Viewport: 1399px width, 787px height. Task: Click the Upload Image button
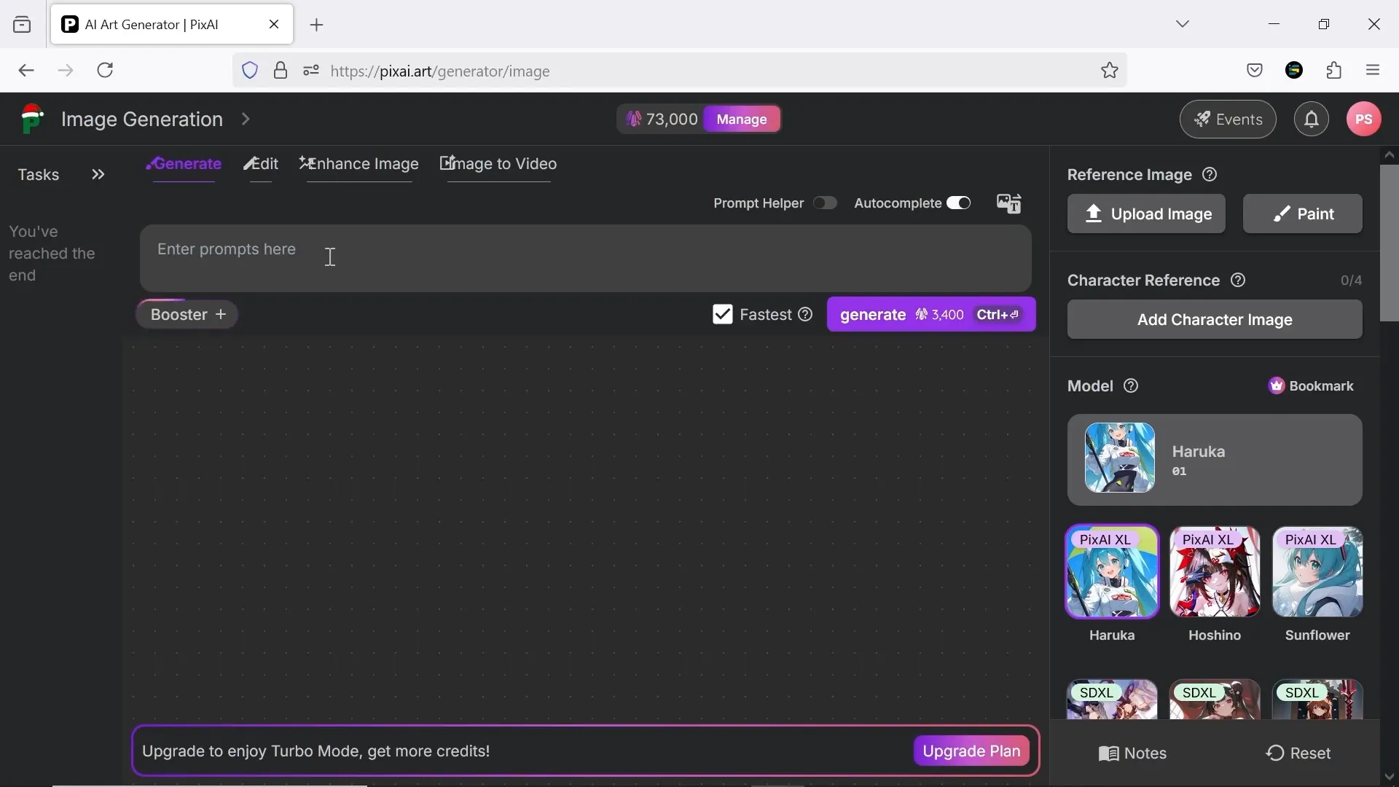[x=1146, y=214]
